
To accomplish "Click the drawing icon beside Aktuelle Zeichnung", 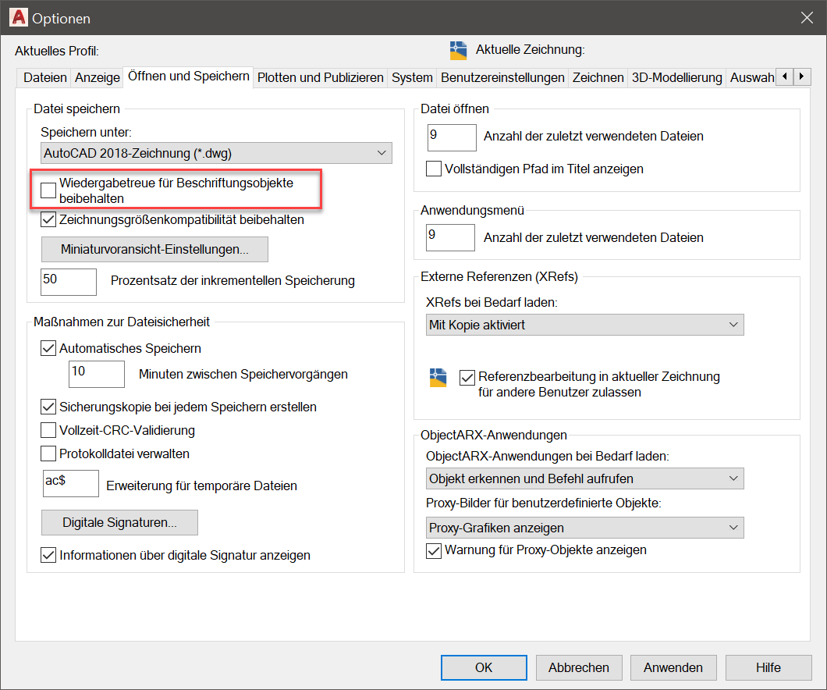I will coord(458,50).
